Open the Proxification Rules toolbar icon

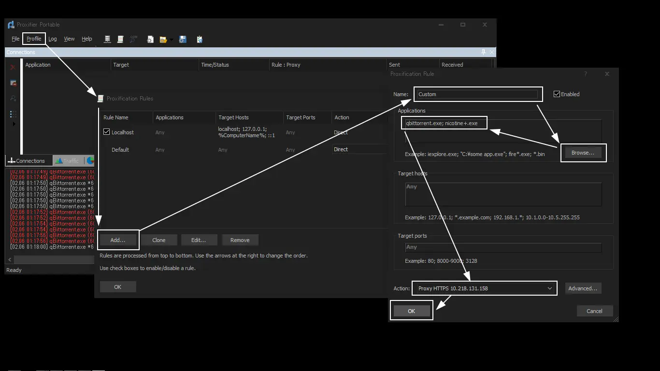tap(120, 39)
